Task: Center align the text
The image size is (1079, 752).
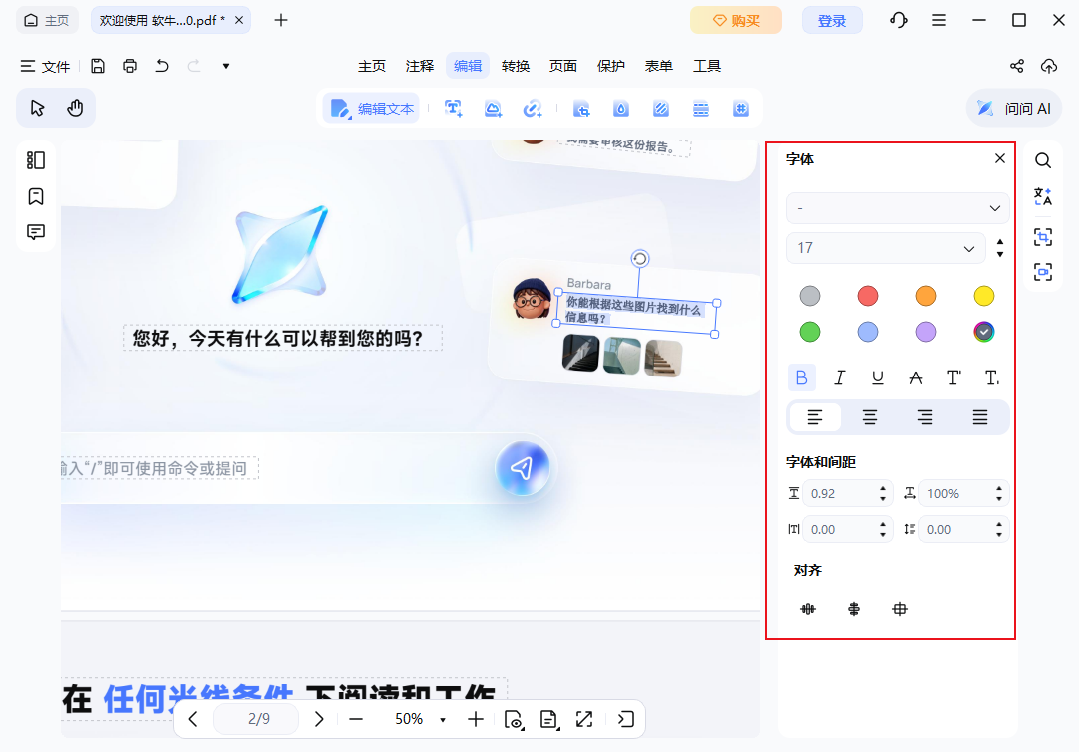Action: pos(870,417)
